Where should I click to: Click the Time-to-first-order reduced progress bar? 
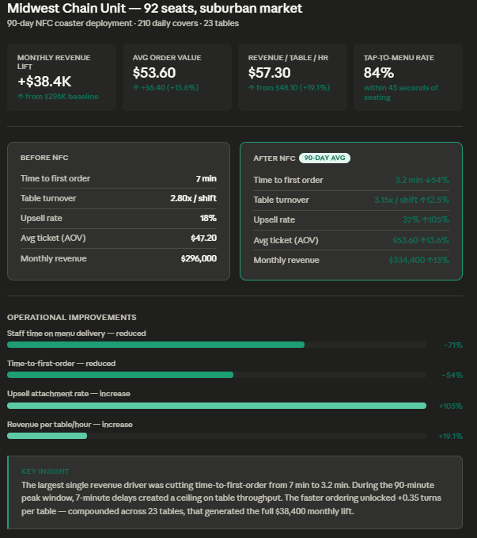click(x=217, y=375)
